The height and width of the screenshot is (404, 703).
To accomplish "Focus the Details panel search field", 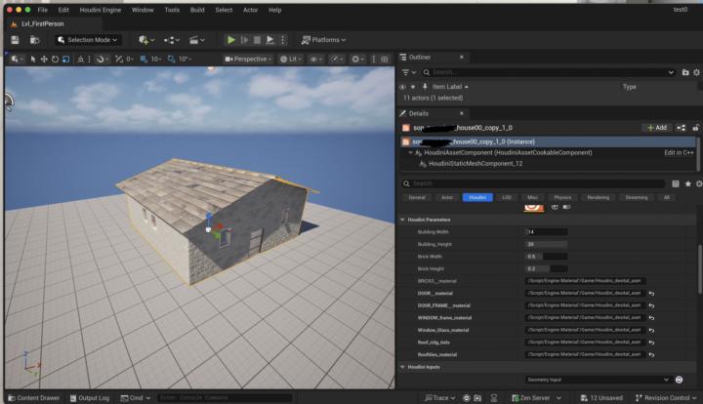I will pyautogui.click(x=533, y=183).
